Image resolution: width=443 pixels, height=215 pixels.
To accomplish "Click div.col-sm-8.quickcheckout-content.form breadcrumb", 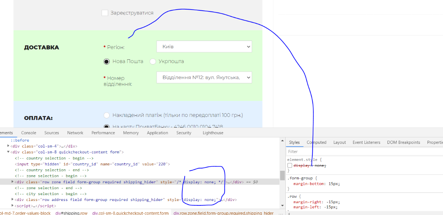I will coord(130,213).
